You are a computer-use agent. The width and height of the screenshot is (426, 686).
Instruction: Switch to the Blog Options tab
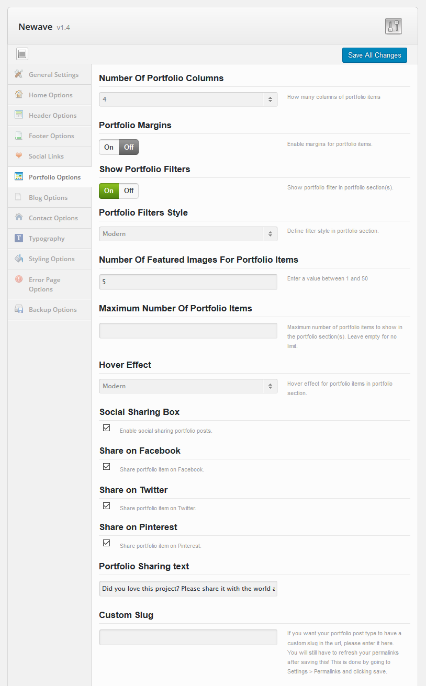click(x=49, y=197)
